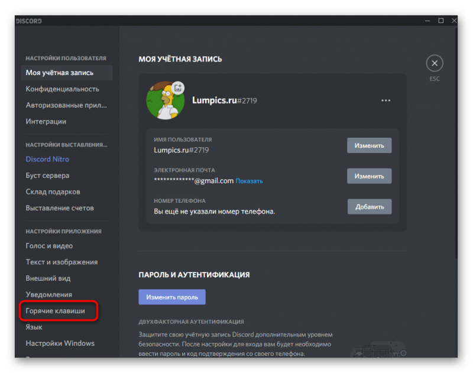Click the Lumpics.ru#2719 username field value
Image resolution: width=473 pixels, height=373 pixels.
coord(182,150)
